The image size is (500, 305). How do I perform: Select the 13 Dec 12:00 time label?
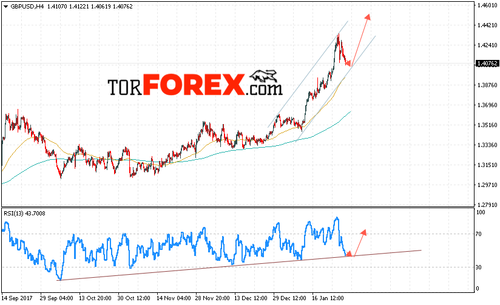click(251, 298)
